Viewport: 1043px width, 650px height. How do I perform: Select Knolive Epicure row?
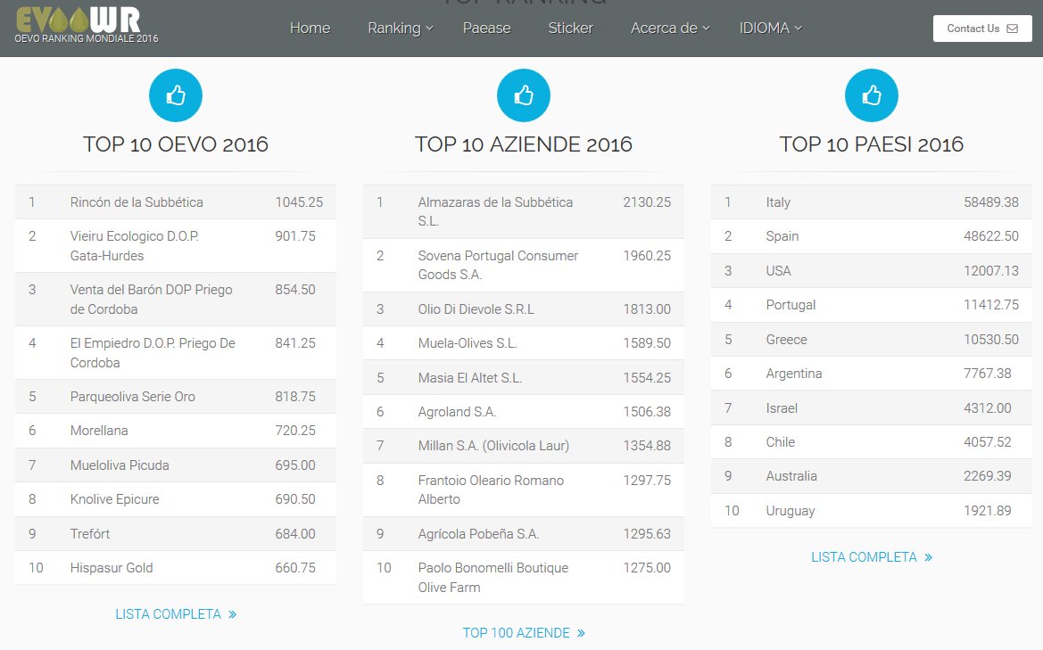point(176,499)
